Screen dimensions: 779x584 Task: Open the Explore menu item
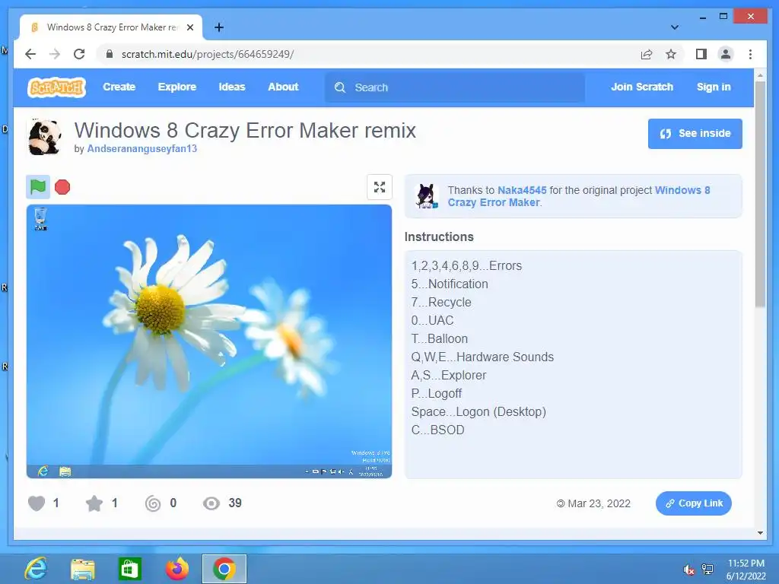pyautogui.click(x=176, y=87)
